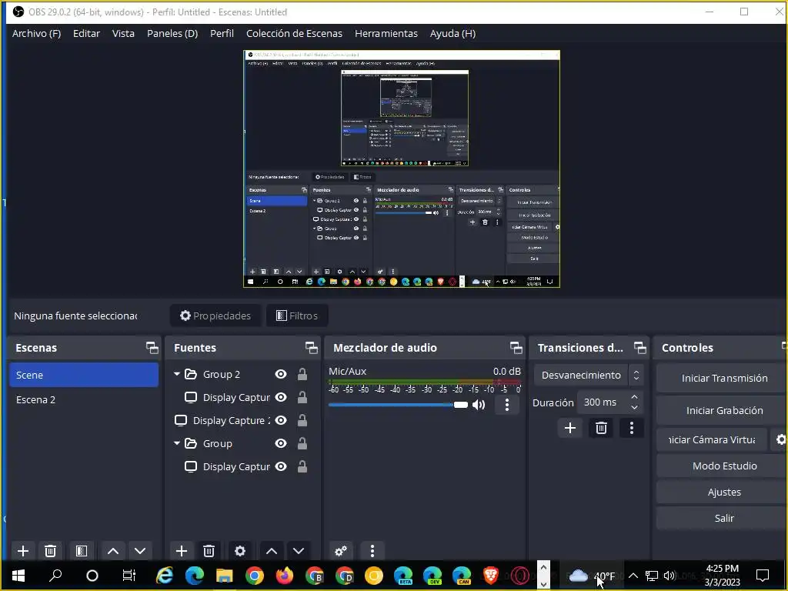Viewport: 788px width, 591px height.
Task: Undock the Escenas panel
Action: click(152, 347)
